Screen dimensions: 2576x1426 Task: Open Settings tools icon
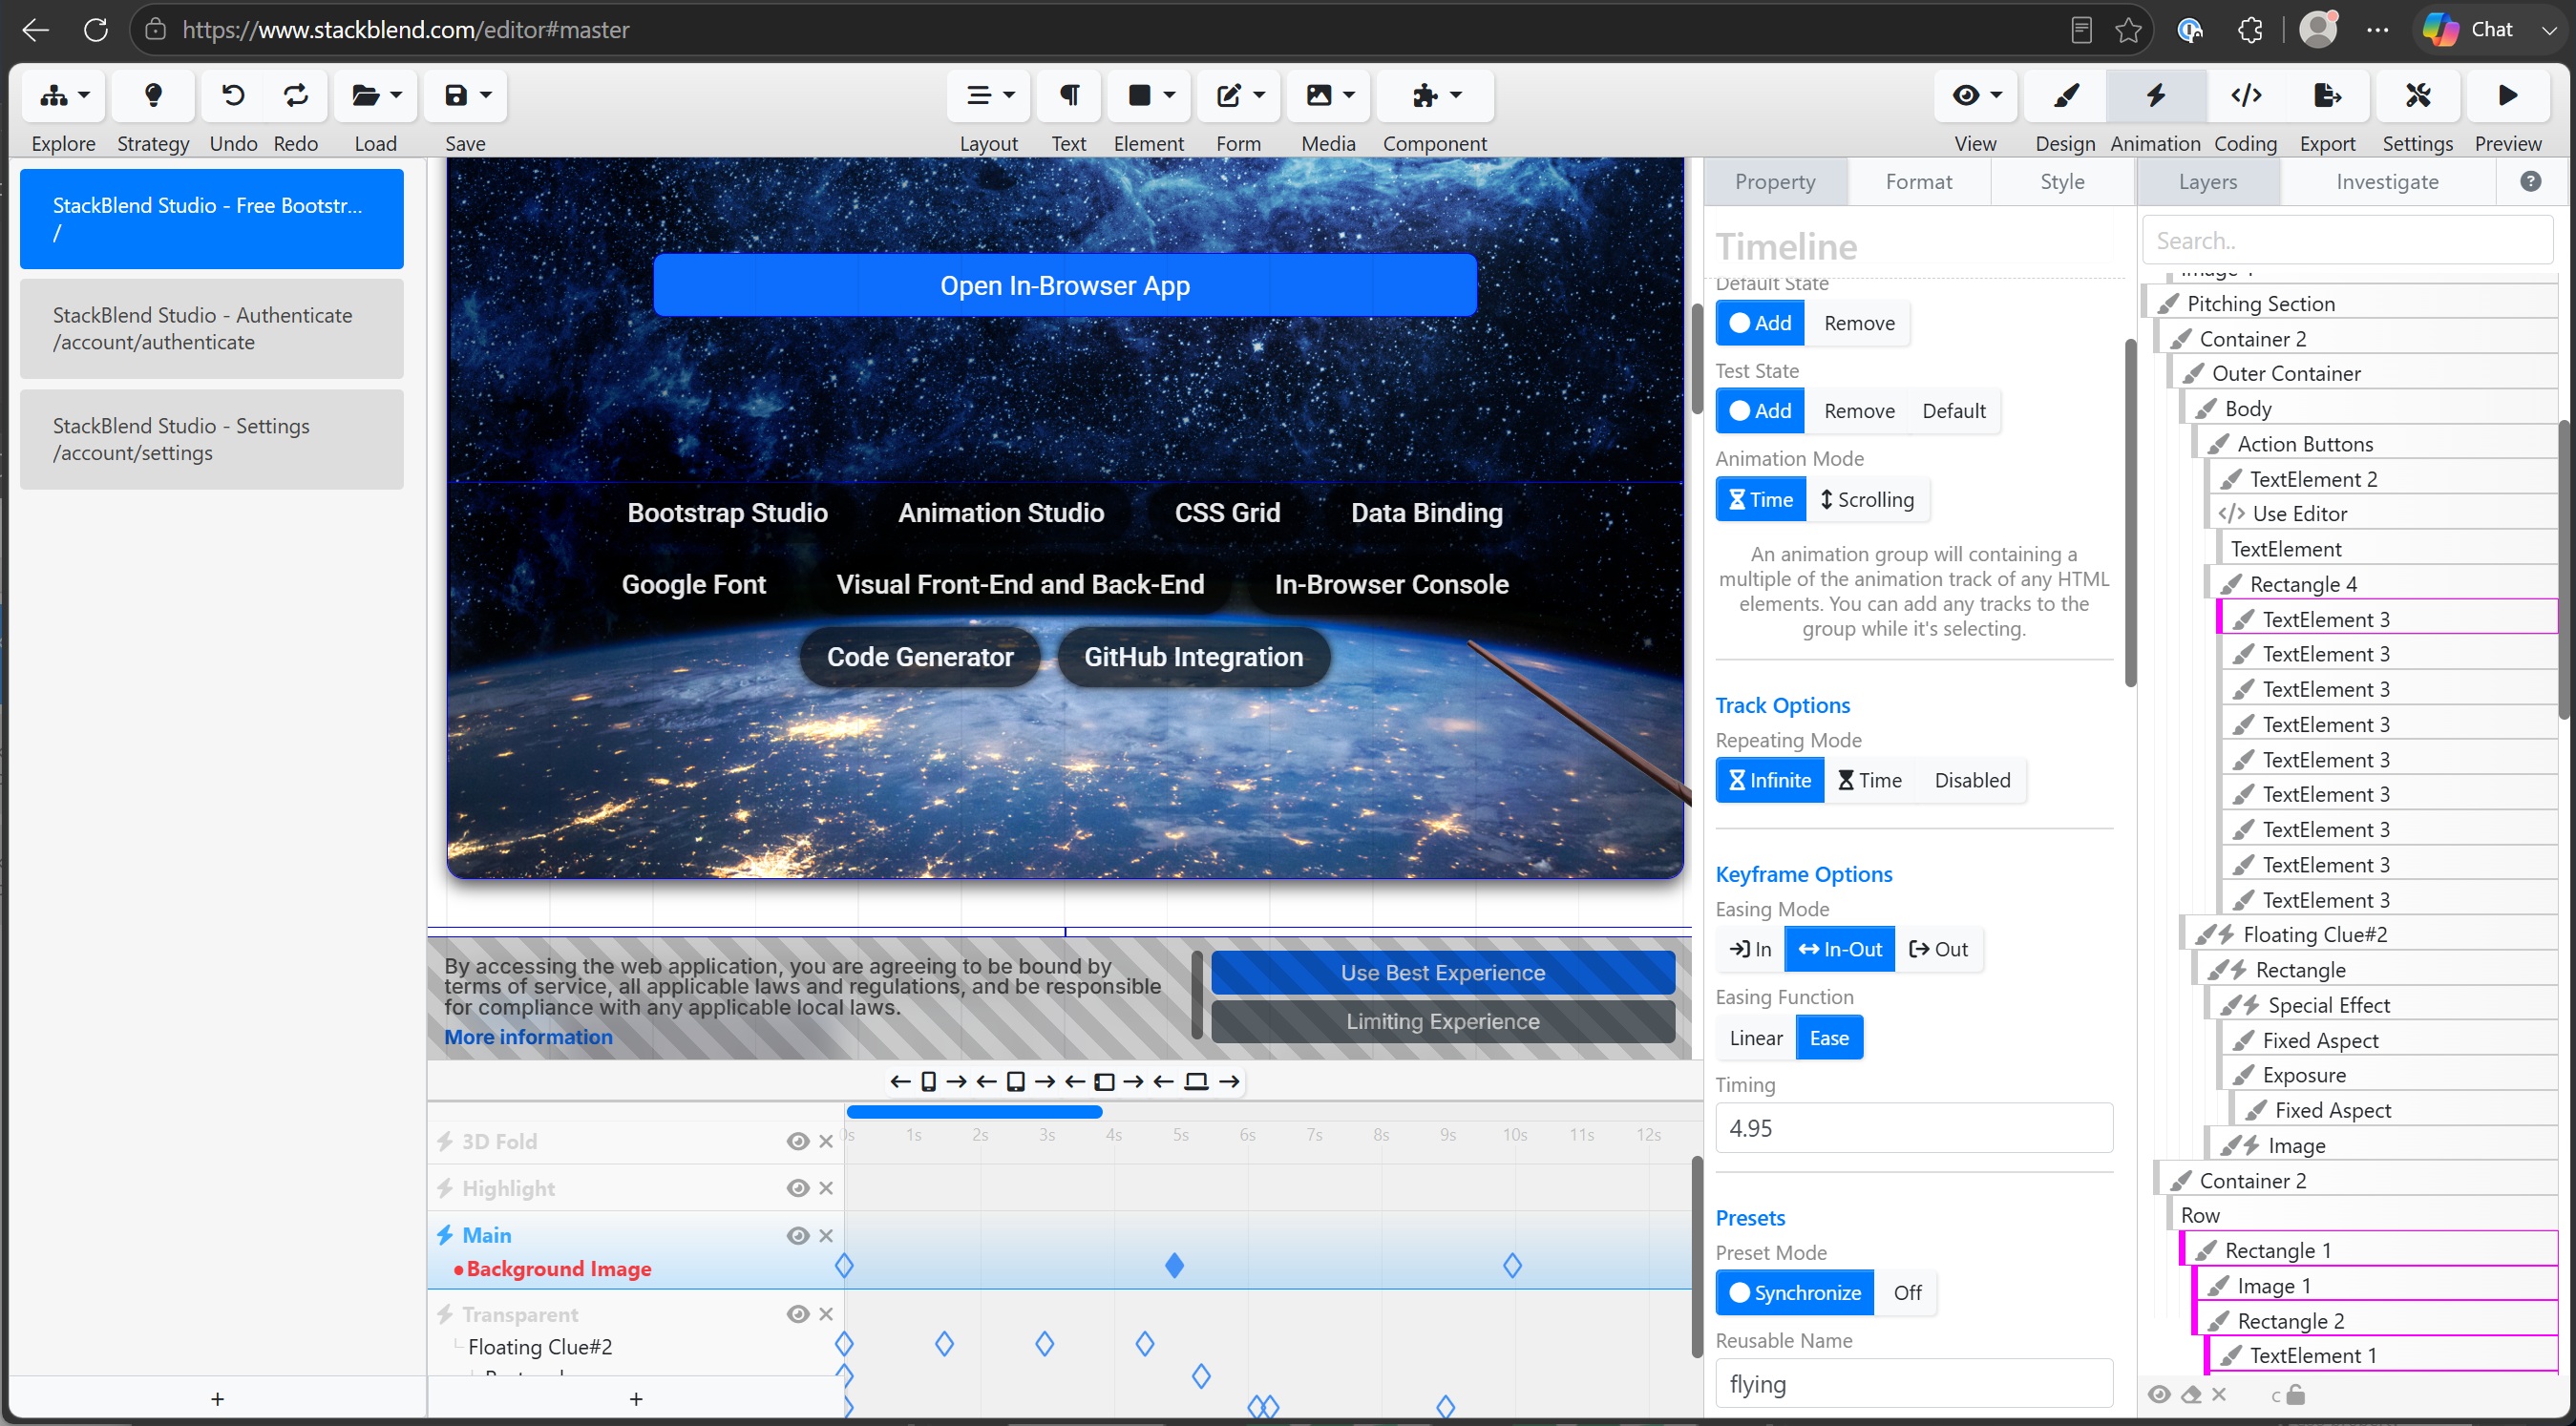pyautogui.click(x=2418, y=96)
